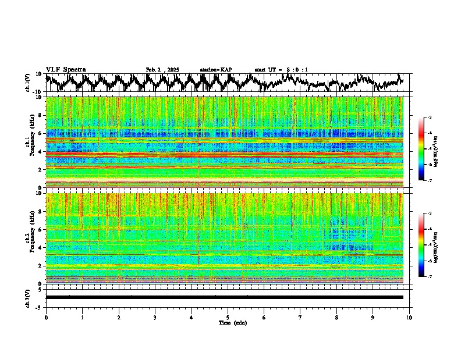Click time axis tick label "4"
Viewport: 461px width, 356px height.
192,318
